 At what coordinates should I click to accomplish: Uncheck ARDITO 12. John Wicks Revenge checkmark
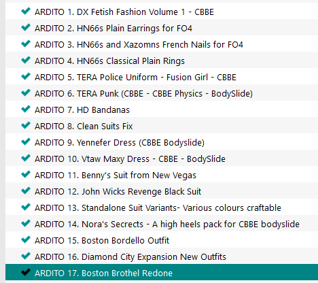[26, 190]
